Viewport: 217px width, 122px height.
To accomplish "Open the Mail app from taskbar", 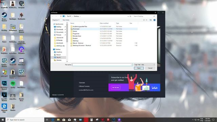I will 69,120.
